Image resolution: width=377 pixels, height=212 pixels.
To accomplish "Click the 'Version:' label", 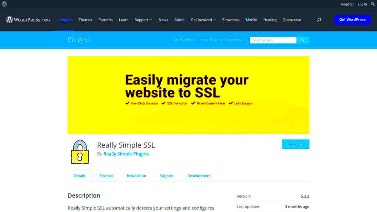I will coord(244,197).
